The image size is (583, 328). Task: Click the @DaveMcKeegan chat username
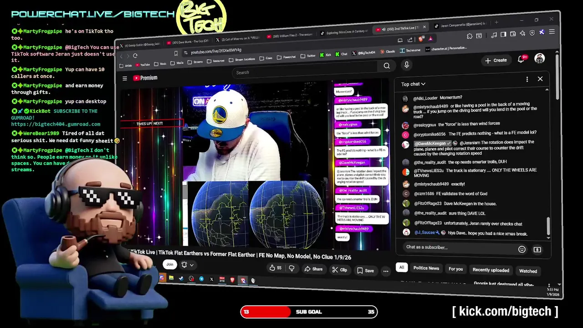pos(430,143)
